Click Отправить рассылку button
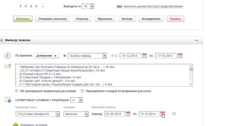The image size is (225, 126). click(52, 19)
